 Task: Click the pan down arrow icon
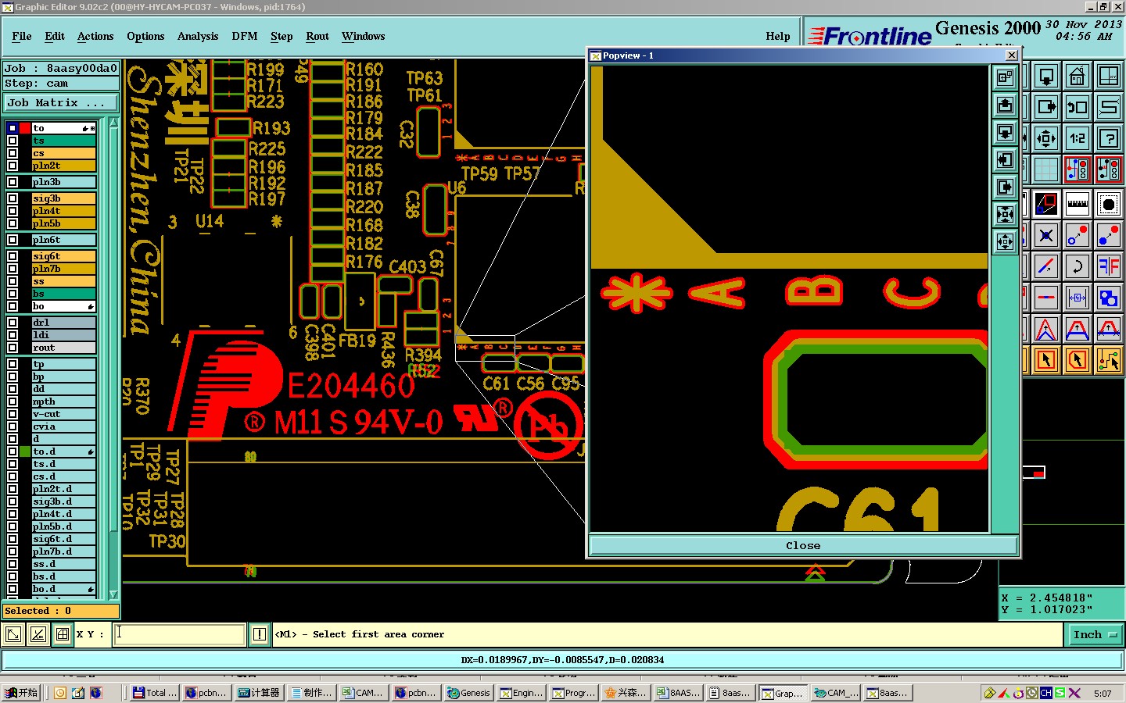[x=1046, y=77]
